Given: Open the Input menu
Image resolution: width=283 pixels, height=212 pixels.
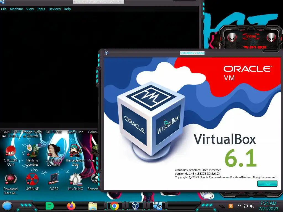Looking at the screenshot, I should (x=41, y=9).
